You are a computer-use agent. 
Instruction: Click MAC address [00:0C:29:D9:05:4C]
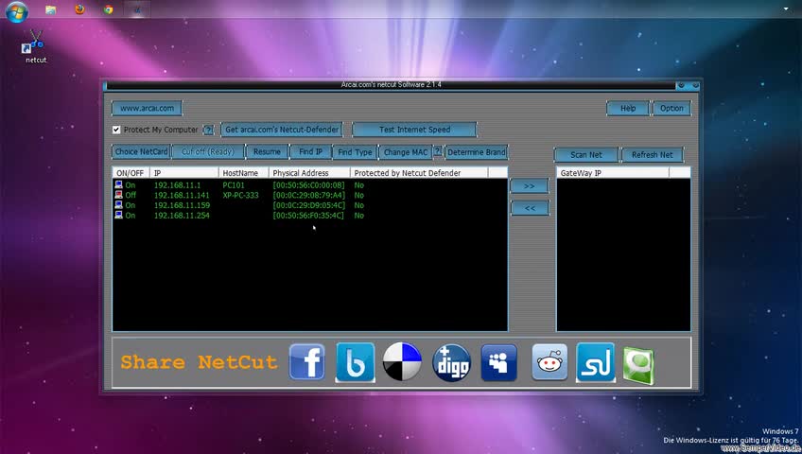(x=309, y=205)
